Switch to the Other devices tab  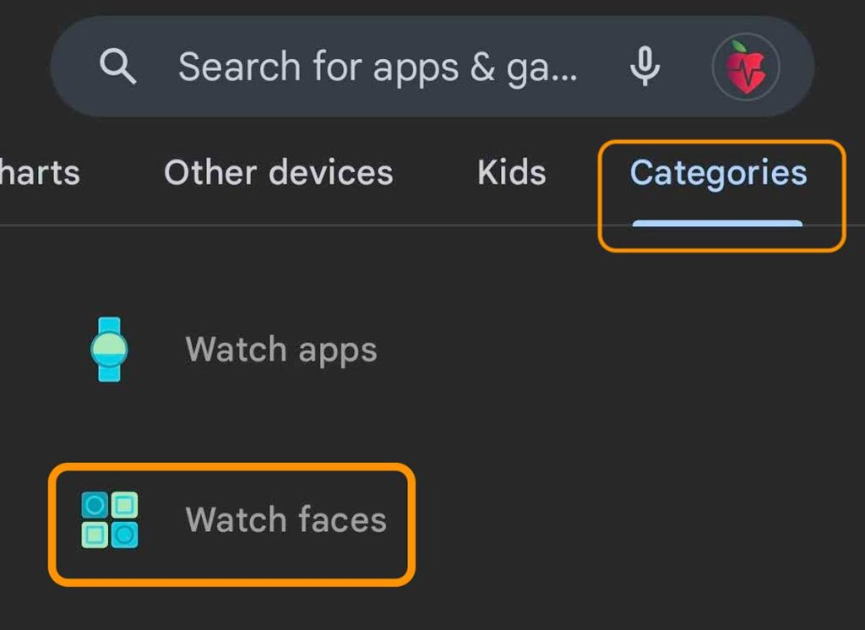pyautogui.click(x=278, y=173)
